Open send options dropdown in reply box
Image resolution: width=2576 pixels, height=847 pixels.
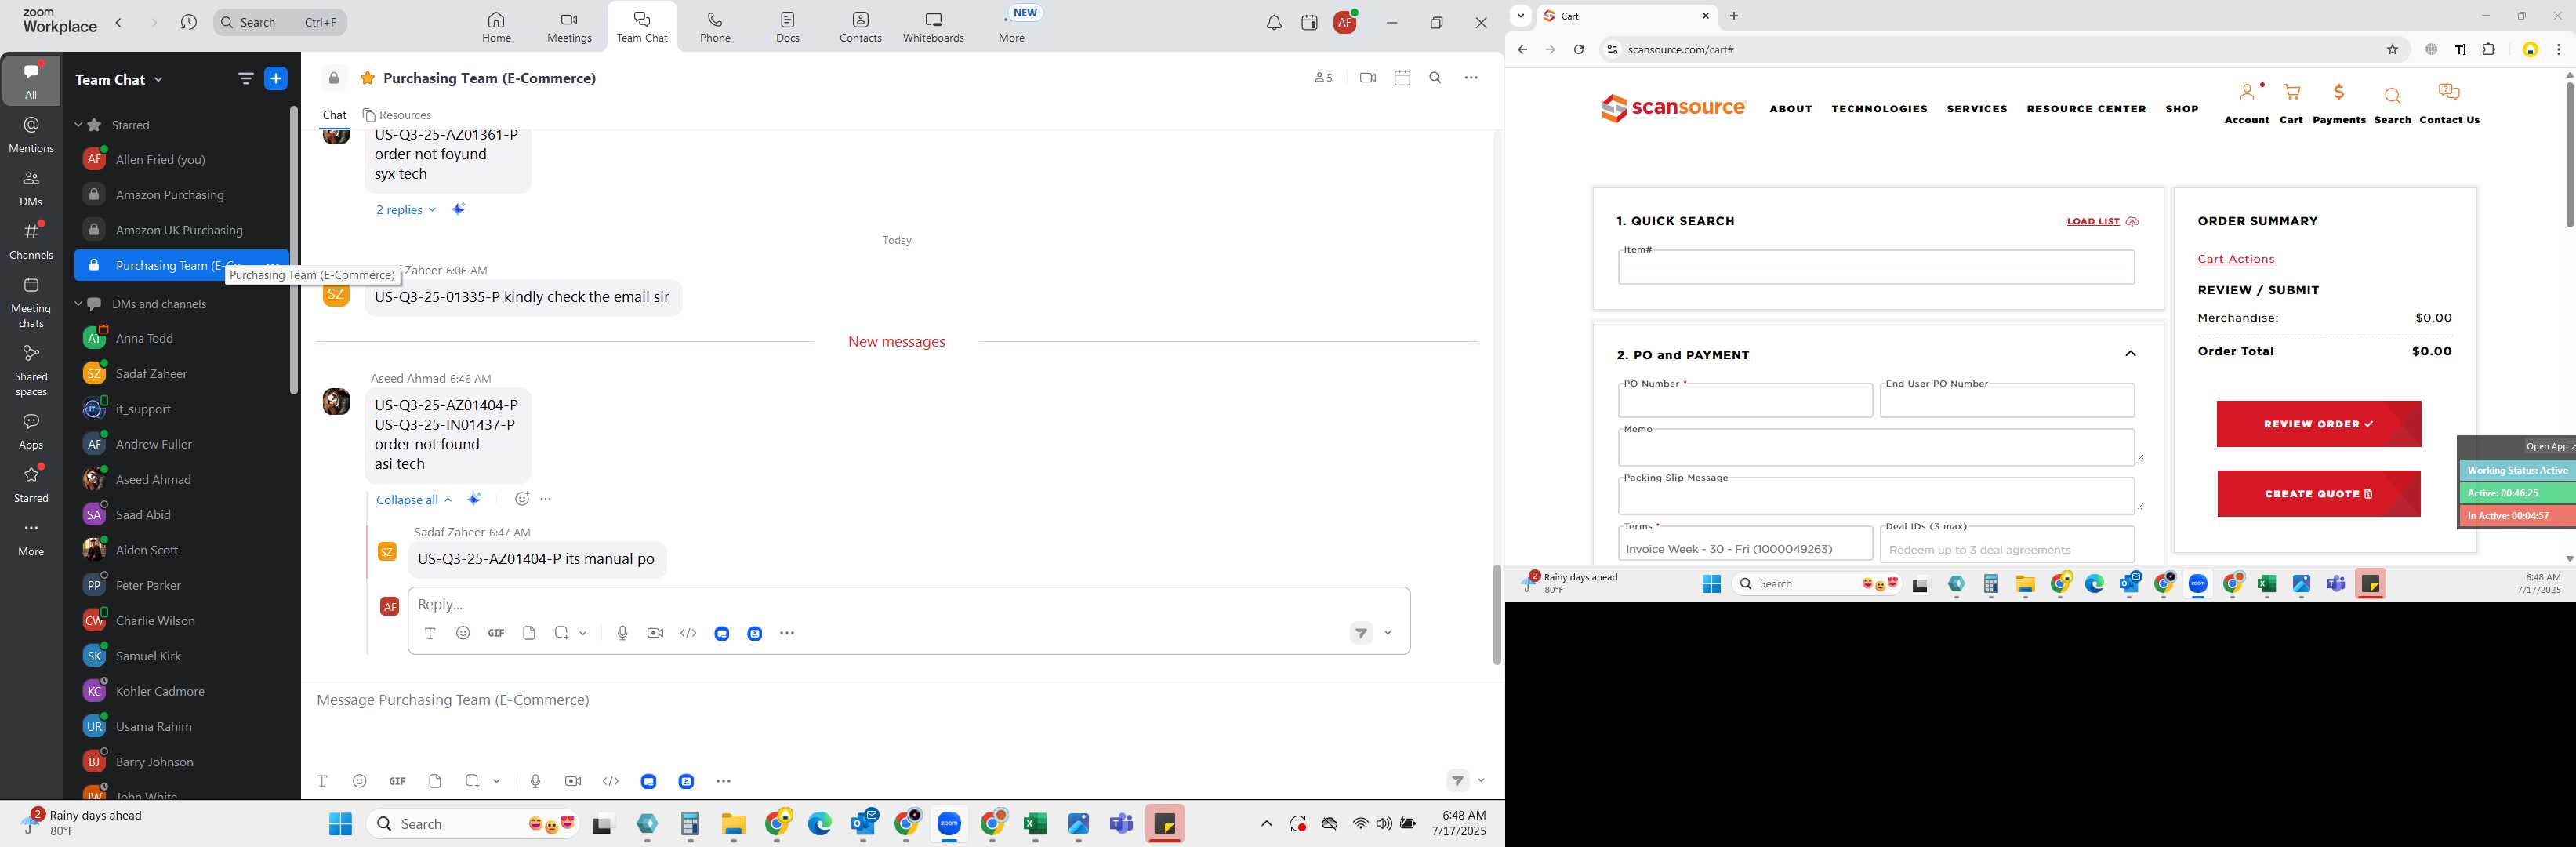click(1388, 633)
